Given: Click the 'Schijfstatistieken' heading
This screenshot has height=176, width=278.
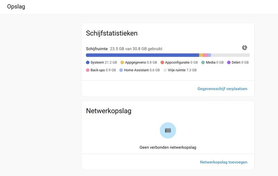Looking at the screenshot, I should 112,33.
